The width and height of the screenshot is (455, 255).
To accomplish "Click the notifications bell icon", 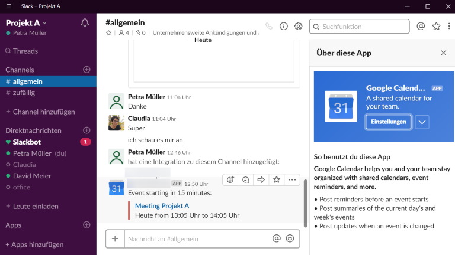I will (85, 23).
